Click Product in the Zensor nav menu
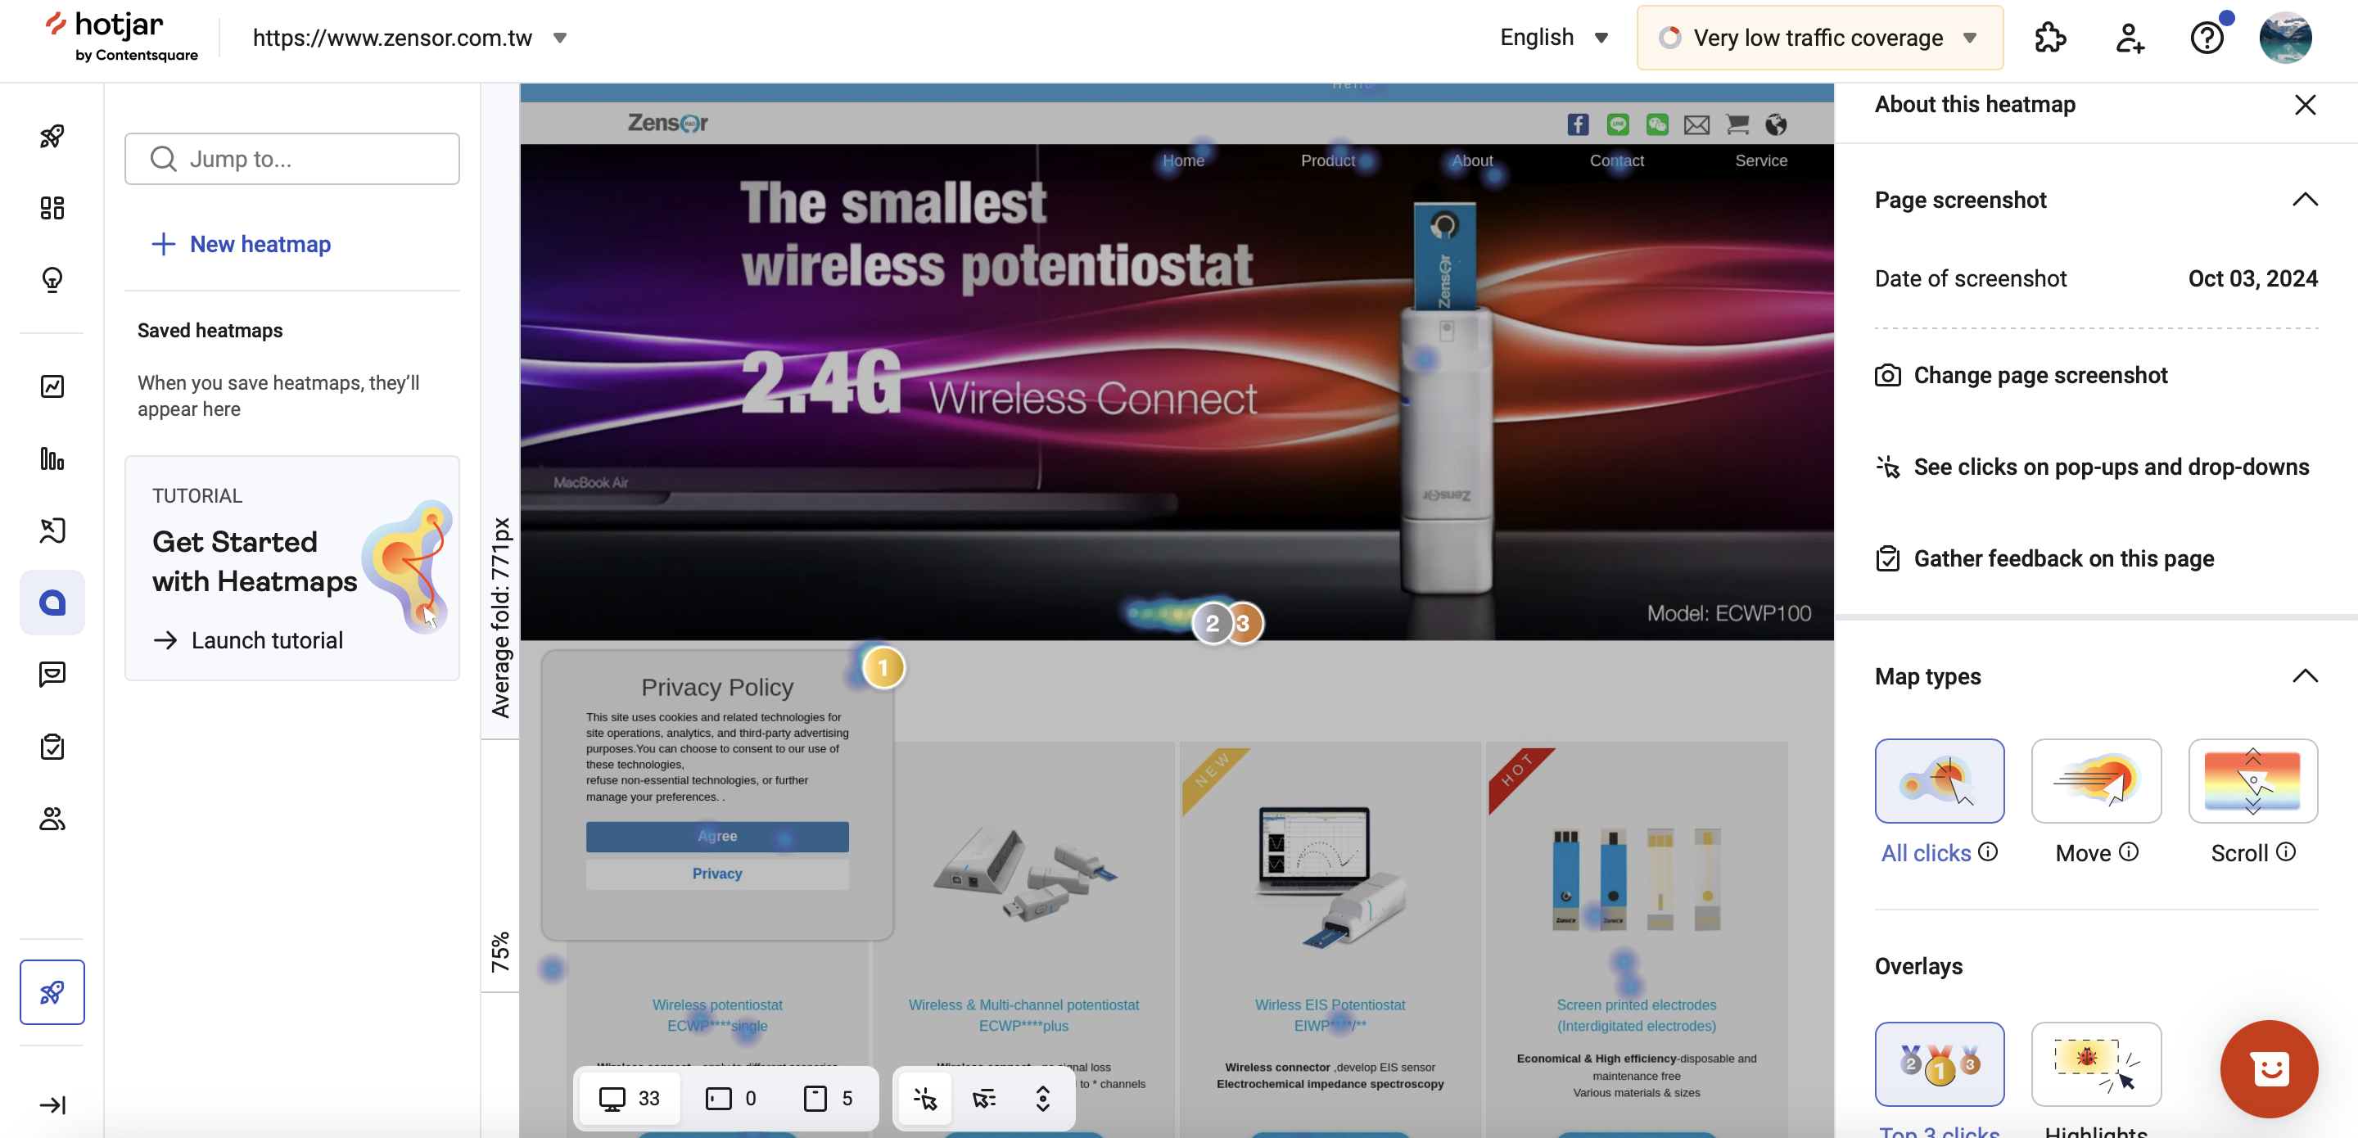2358x1138 pixels. pos(1327,160)
